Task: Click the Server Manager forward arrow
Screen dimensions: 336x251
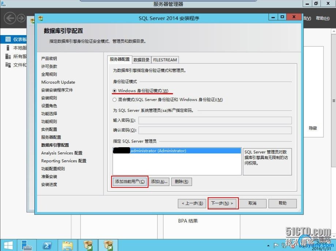Action: coord(21,18)
